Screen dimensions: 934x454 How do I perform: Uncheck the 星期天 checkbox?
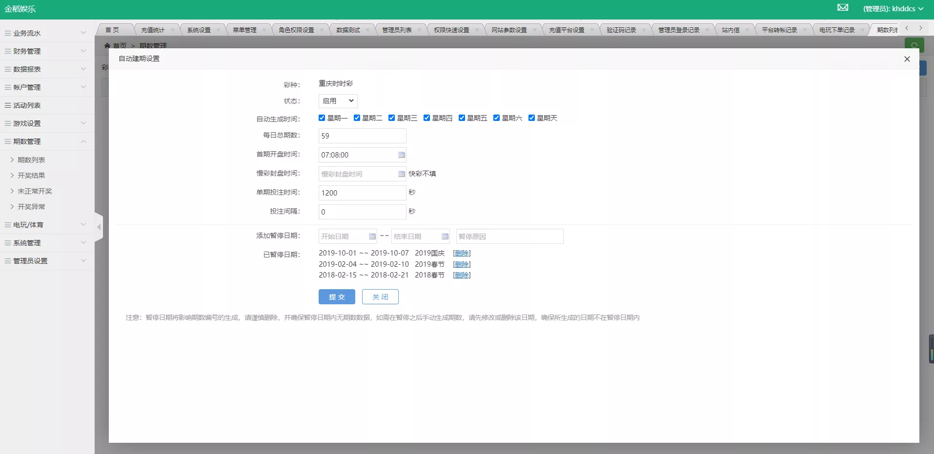[x=531, y=118]
